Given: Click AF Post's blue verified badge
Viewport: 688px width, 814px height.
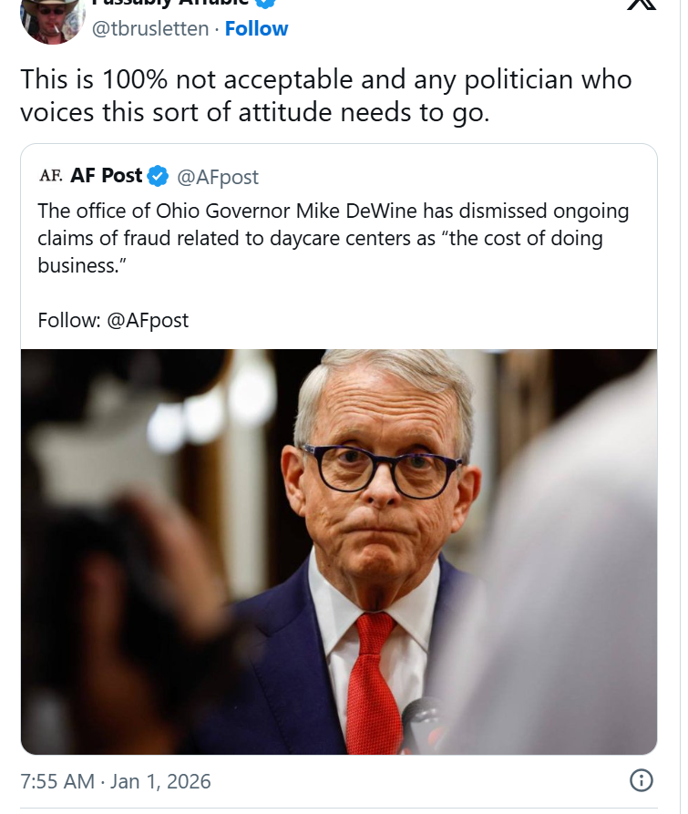Looking at the screenshot, I should click(159, 175).
